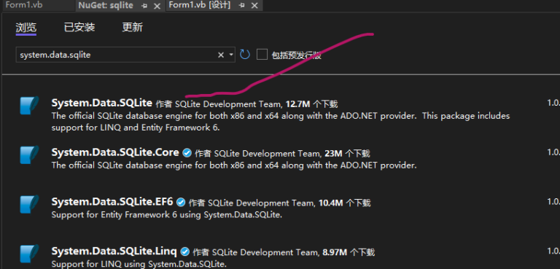Screen dimensions: 560x269
Task: Select the System.Data.SQLite.EF6 package title
Action: click(112, 202)
